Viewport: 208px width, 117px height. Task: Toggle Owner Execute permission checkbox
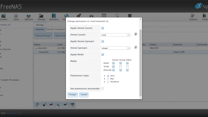pyautogui.click(x=114, y=70)
